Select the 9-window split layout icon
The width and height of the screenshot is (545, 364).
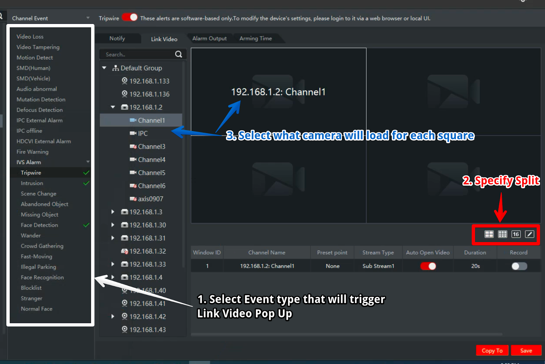(x=502, y=234)
